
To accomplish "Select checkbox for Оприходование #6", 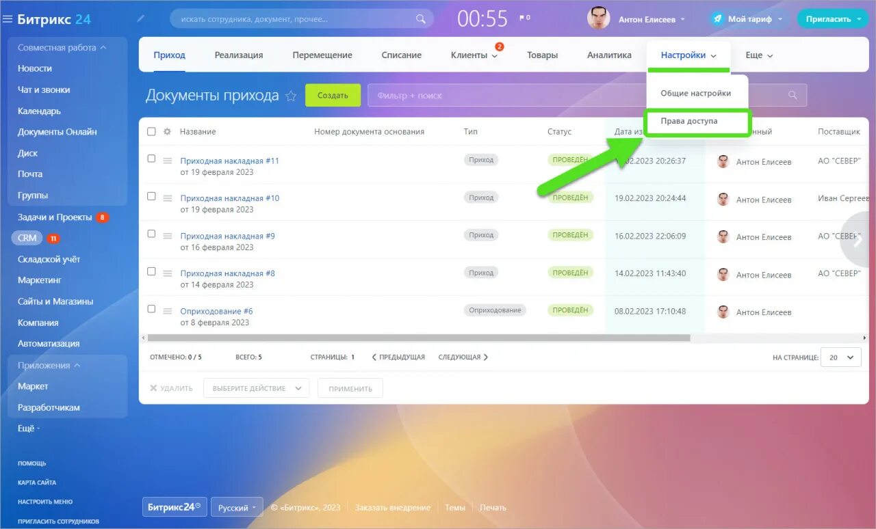I will (152, 309).
